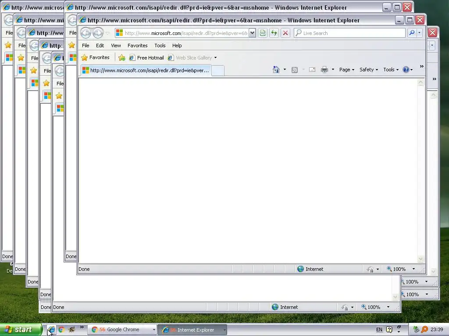This screenshot has width=449, height=336.
Task: Open the Favorites menu in menu bar
Action: (x=137, y=45)
